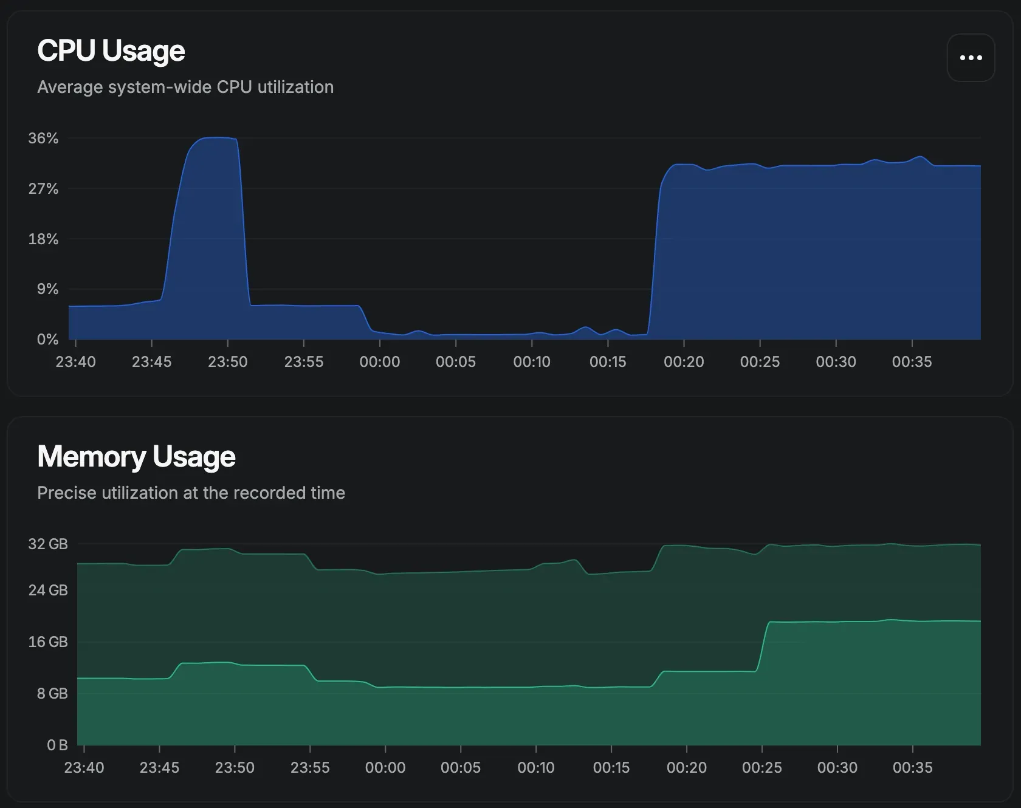The height and width of the screenshot is (808, 1021).
Task: Click the 16 GB label on Memory y-axis
Action: (x=48, y=642)
